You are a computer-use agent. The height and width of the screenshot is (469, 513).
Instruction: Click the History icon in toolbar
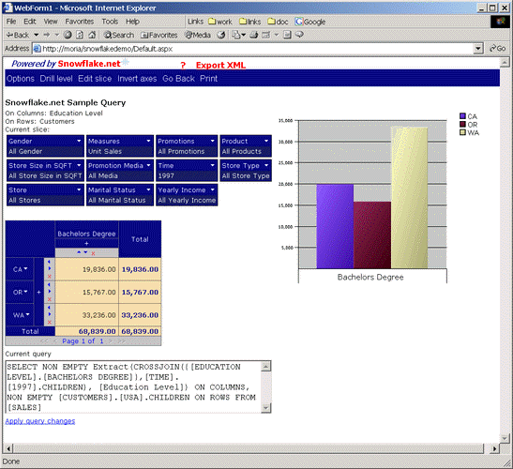(221, 35)
